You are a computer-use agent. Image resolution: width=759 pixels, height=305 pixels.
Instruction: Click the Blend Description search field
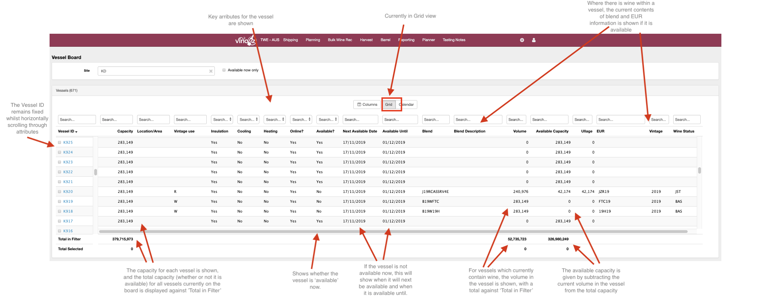tap(478, 119)
